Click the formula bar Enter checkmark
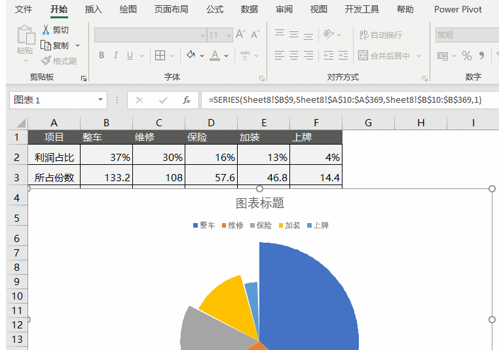This screenshot has height=350, width=499. coord(163,100)
